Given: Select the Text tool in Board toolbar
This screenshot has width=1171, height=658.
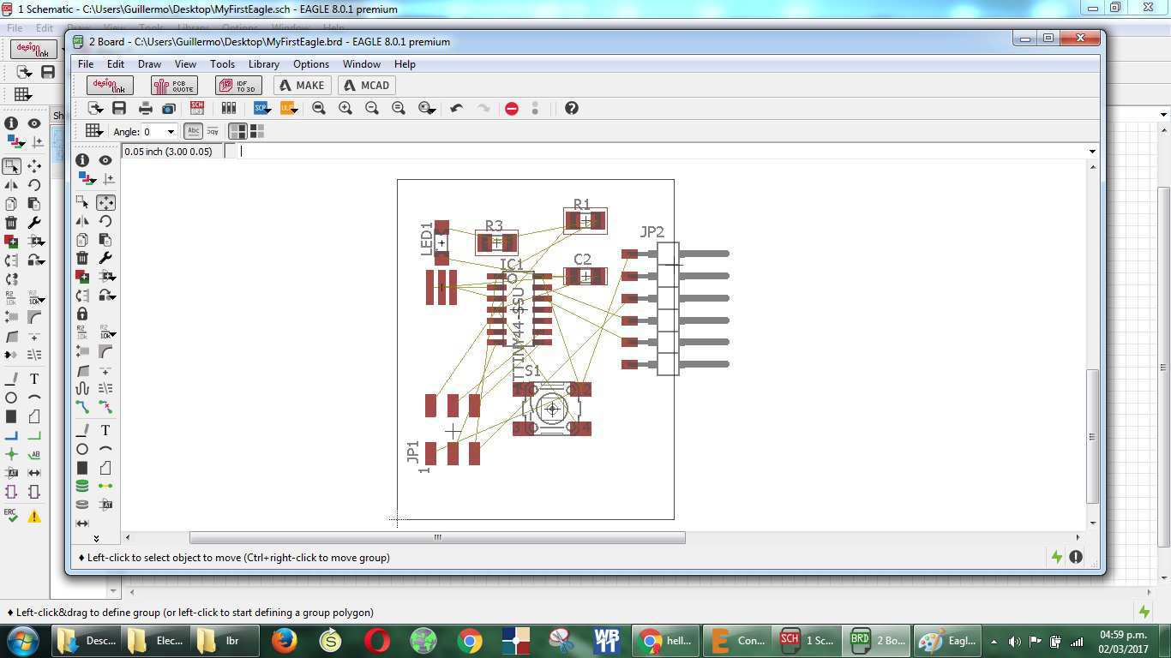Looking at the screenshot, I should (x=105, y=430).
